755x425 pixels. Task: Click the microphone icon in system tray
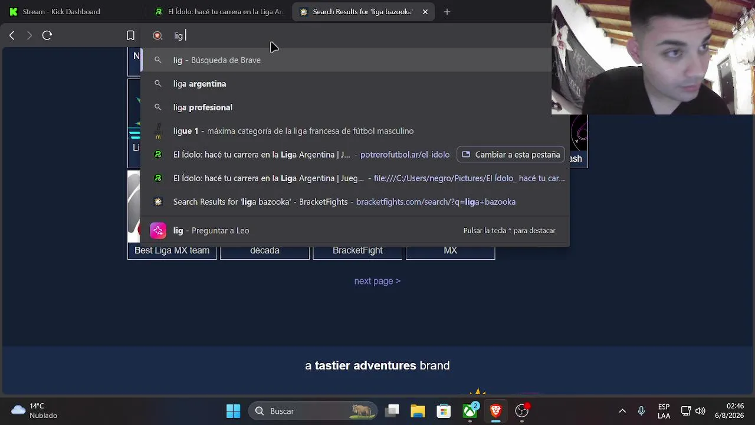pos(641,411)
